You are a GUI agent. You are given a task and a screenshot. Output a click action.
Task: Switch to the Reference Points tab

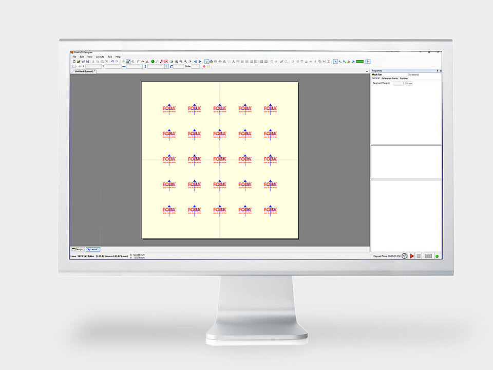point(390,78)
